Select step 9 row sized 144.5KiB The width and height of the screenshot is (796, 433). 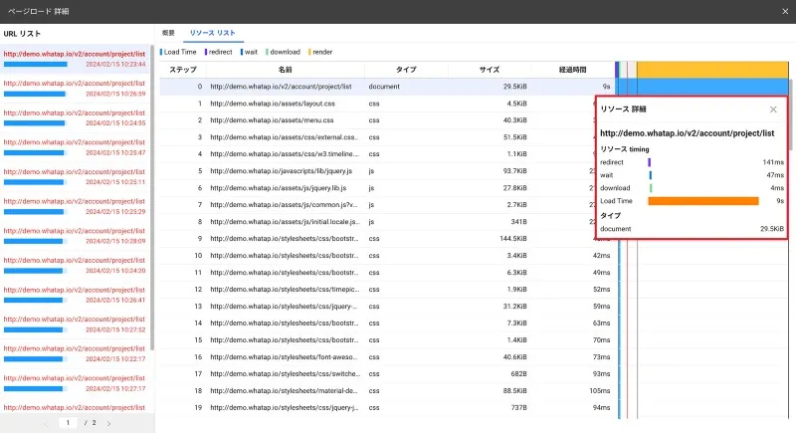point(377,239)
